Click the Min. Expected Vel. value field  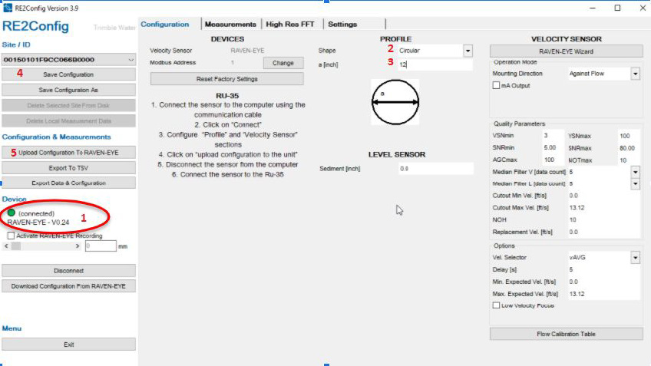tap(603, 282)
